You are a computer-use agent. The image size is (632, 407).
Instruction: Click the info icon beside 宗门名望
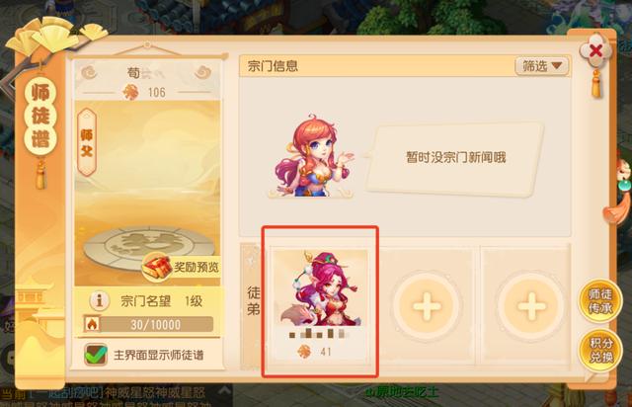[x=99, y=301]
